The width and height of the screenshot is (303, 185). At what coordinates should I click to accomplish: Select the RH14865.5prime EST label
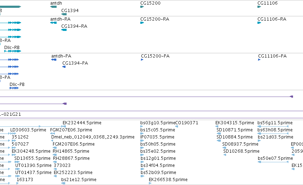(71, 151)
